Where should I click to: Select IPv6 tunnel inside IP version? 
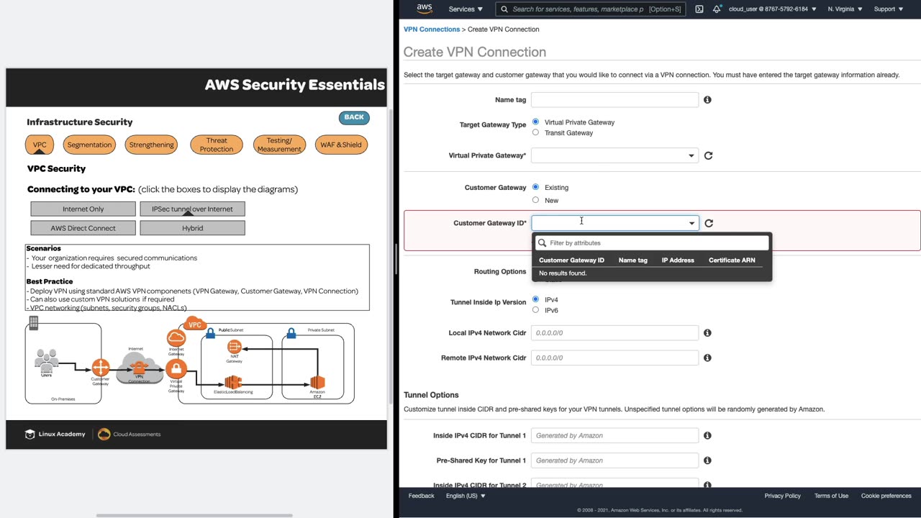[x=535, y=310]
